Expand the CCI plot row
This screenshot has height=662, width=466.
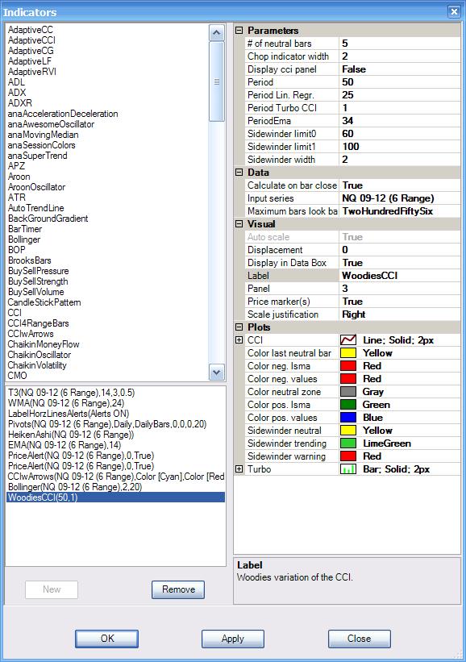point(239,339)
